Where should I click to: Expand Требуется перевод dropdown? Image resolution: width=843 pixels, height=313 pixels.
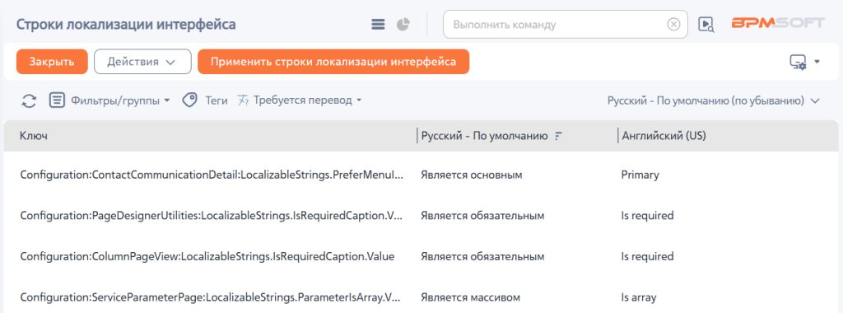tap(308, 100)
